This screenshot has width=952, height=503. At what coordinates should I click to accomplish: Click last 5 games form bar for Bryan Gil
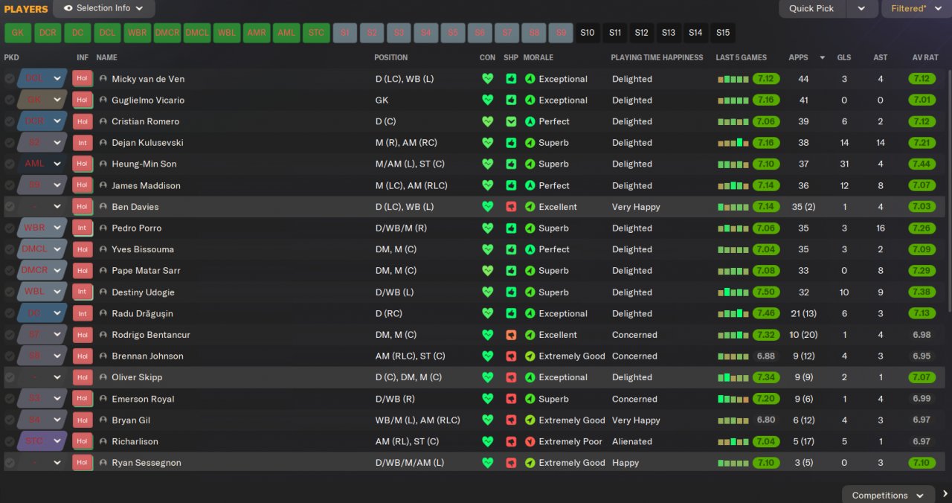(733, 420)
